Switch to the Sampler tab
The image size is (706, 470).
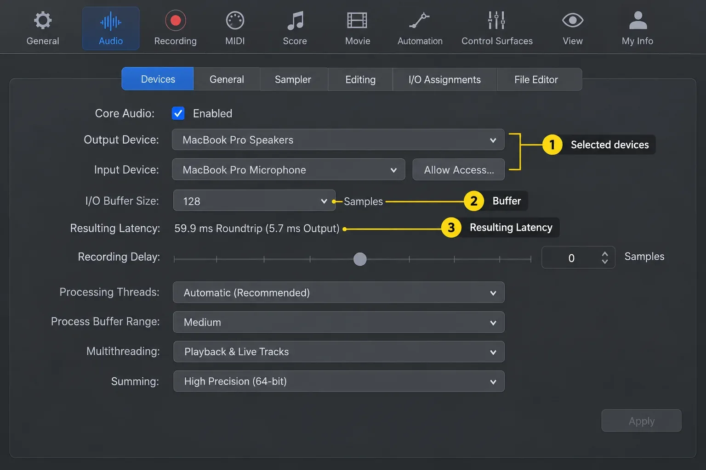click(293, 79)
